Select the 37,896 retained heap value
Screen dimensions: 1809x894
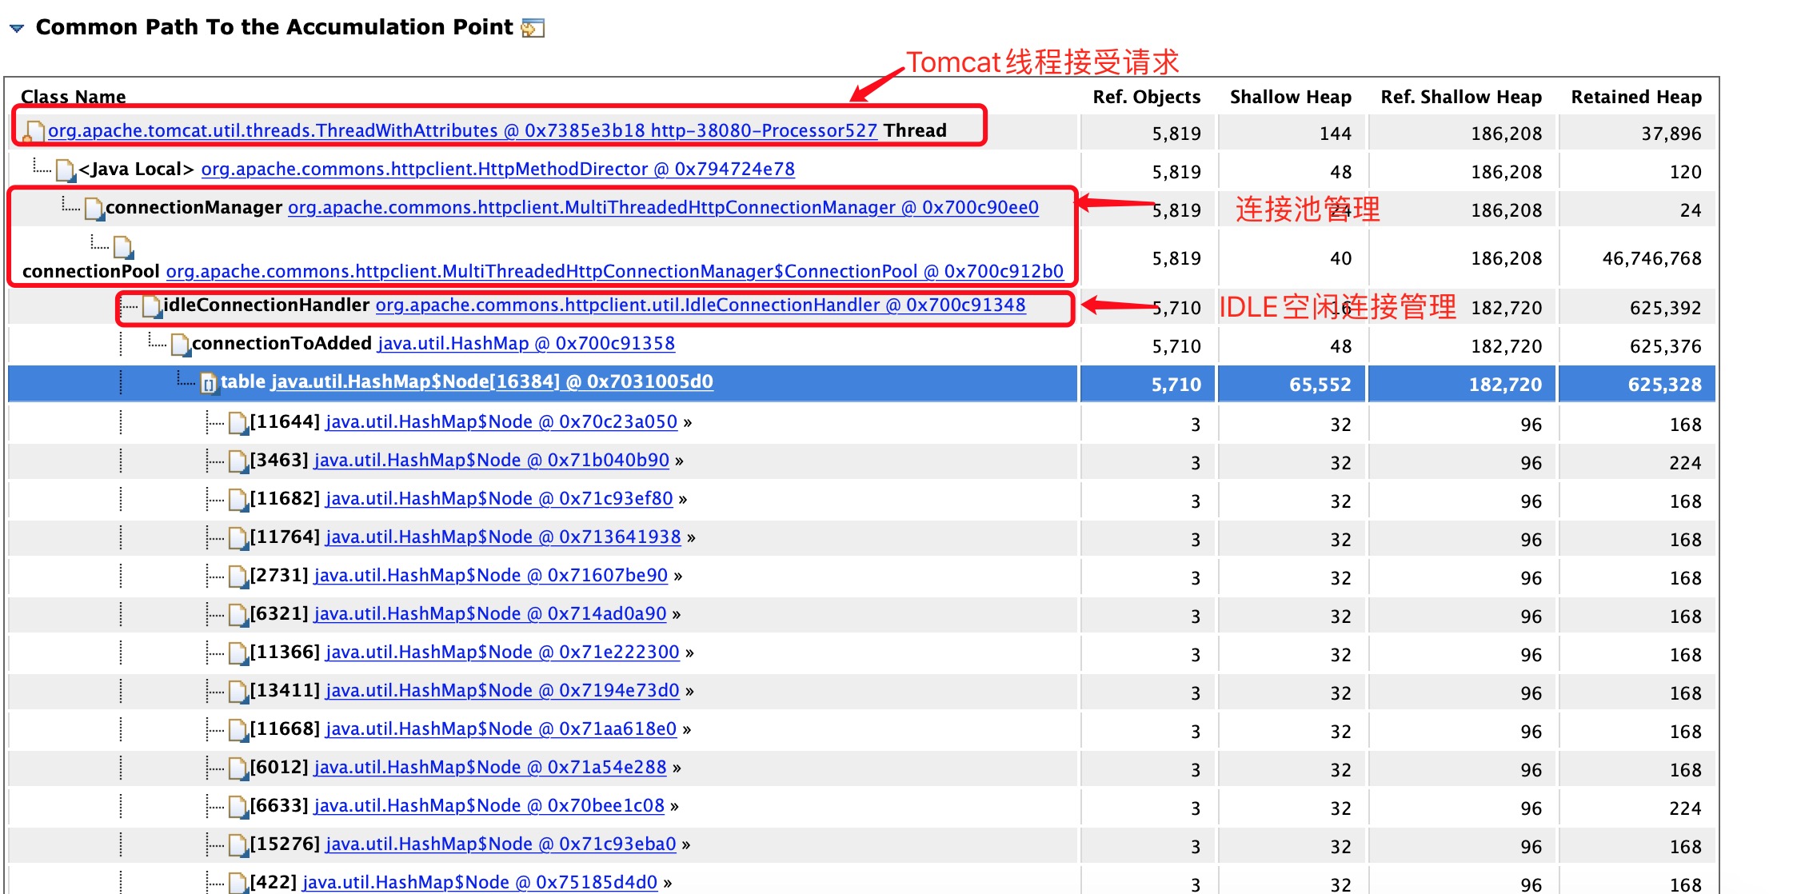1671,134
